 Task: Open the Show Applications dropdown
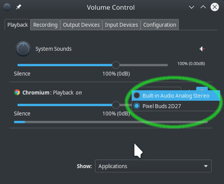tap(153, 166)
